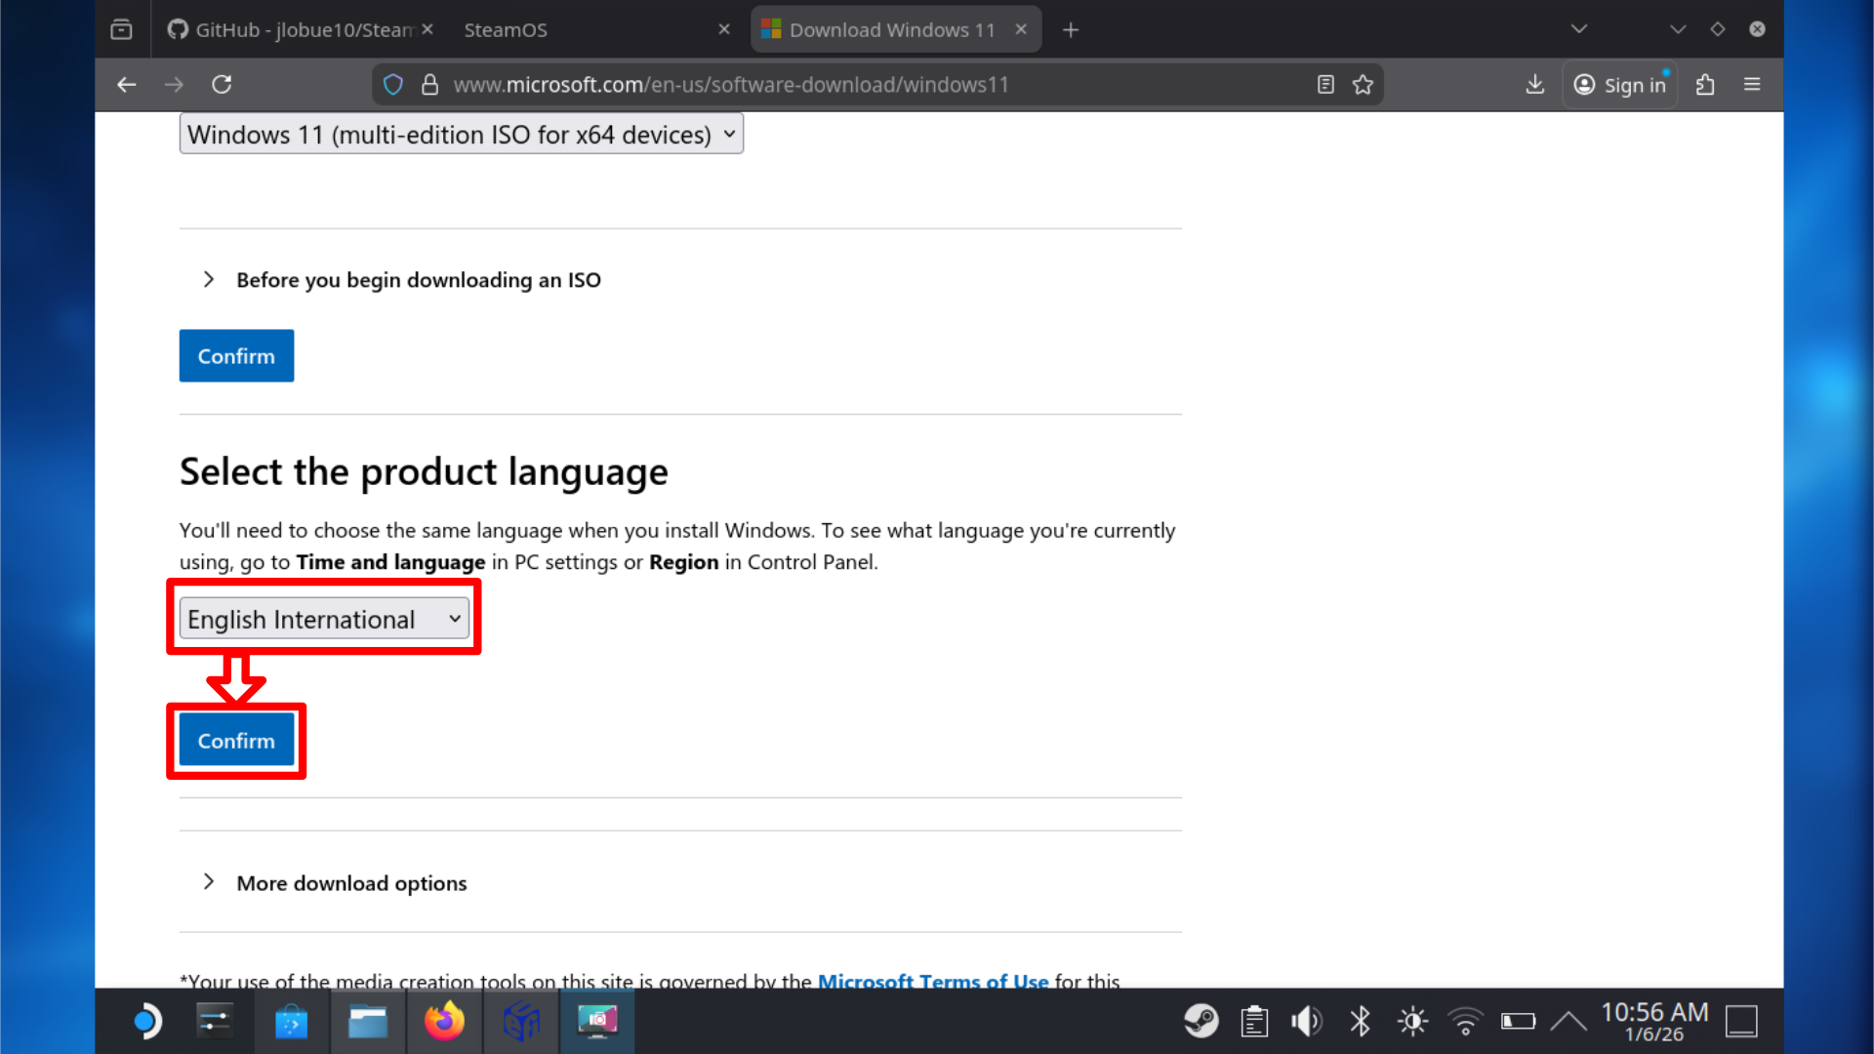Open the Steam tray icon
The width and height of the screenshot is (1874, 1054).
pos(1201,1022)
